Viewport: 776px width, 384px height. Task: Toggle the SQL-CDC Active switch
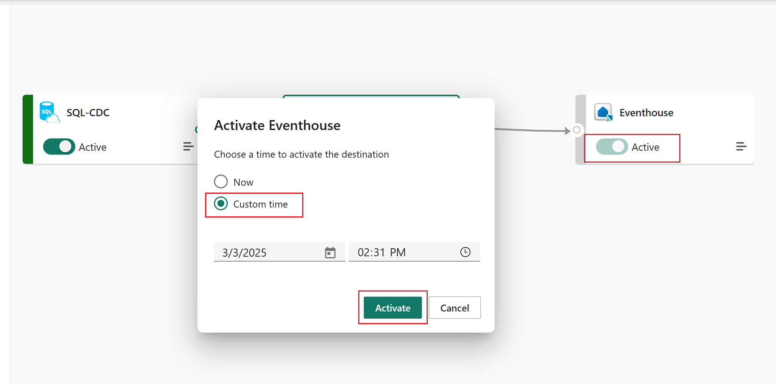[59, 147]
